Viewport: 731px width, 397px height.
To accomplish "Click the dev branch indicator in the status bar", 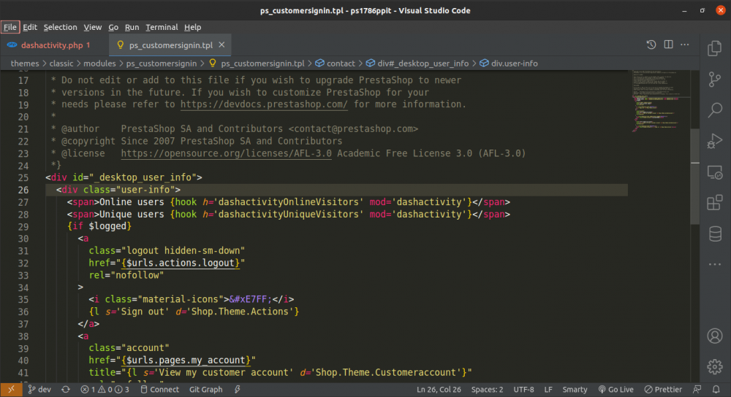I will point(39,390).
